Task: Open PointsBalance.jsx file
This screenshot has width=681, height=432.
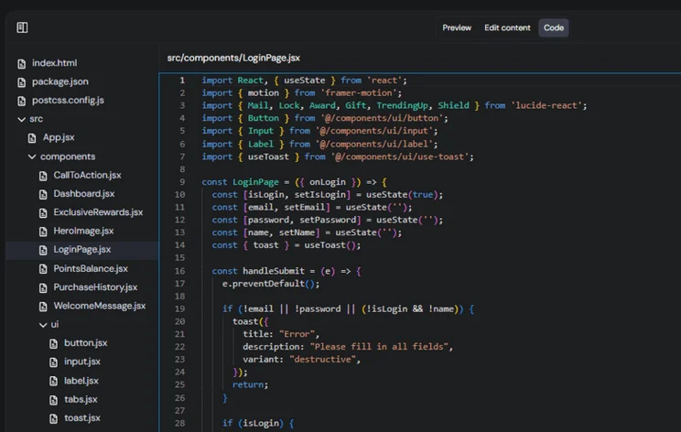Action: [91, 269]
